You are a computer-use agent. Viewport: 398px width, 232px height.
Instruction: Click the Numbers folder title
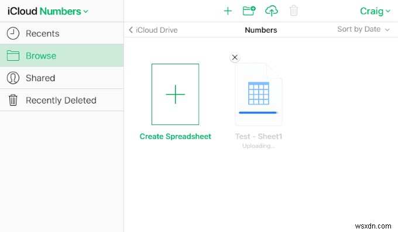coord(260,30)
